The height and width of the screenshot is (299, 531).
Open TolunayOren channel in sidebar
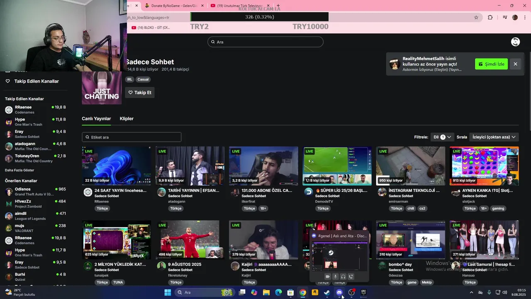pos(35,158)
